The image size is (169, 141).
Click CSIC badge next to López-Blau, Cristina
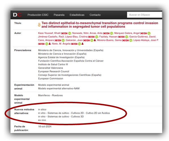[x=91, y=37]
